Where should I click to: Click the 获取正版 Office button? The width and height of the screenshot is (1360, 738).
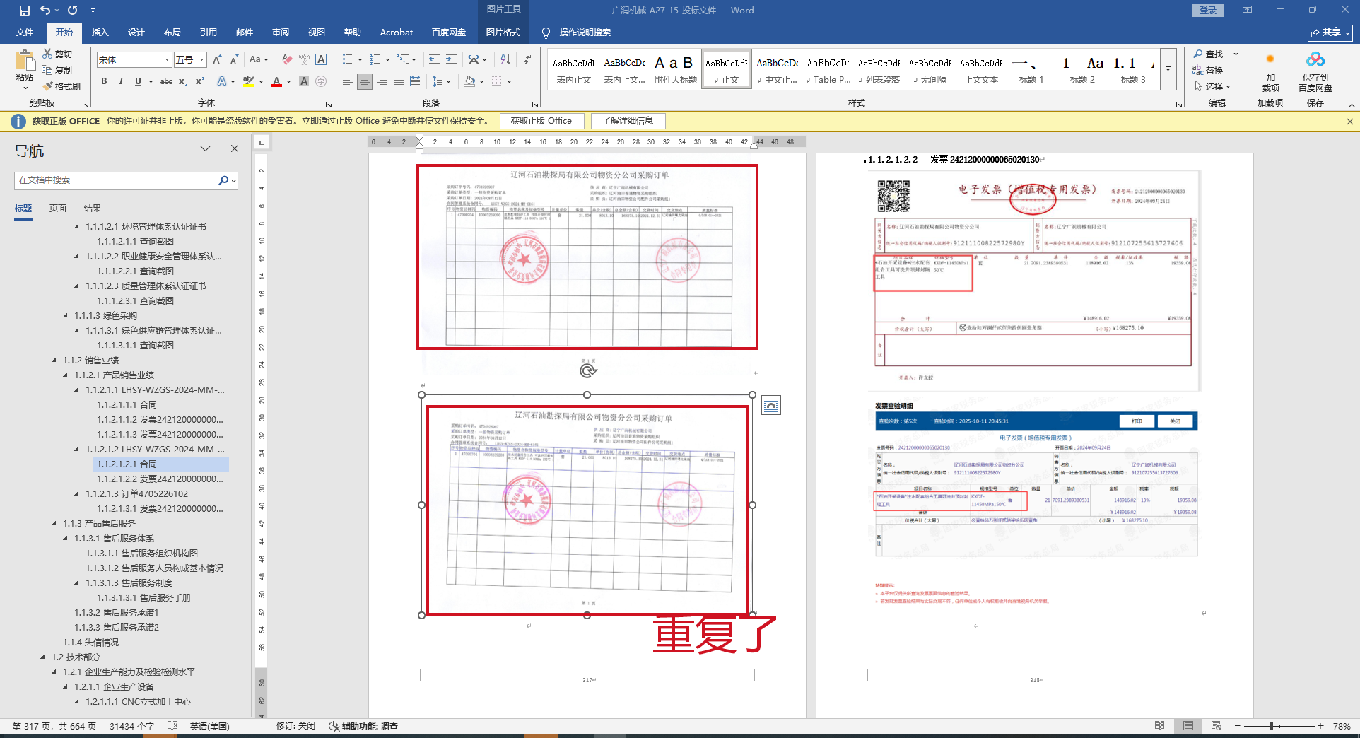tap(541, 121)
